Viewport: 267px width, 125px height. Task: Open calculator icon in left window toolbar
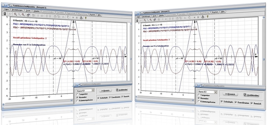coord(5,13)
